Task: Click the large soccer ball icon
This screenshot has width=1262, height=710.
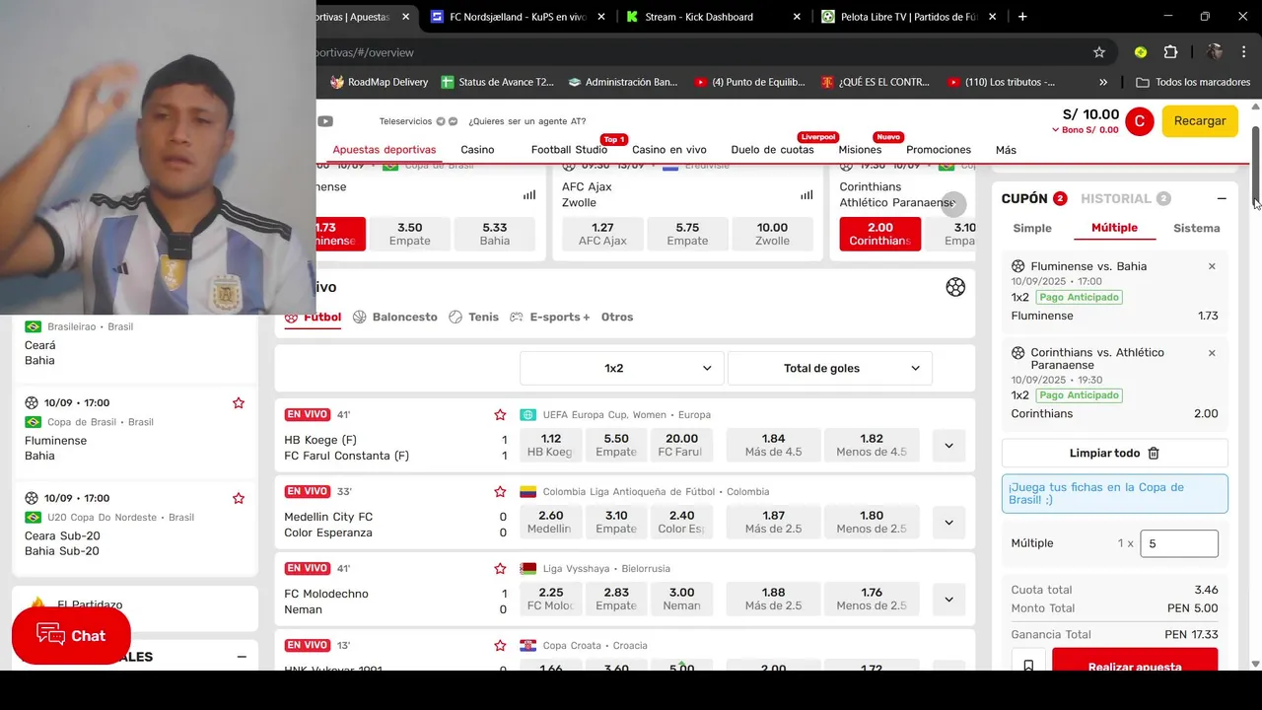Action: (955, 287)
